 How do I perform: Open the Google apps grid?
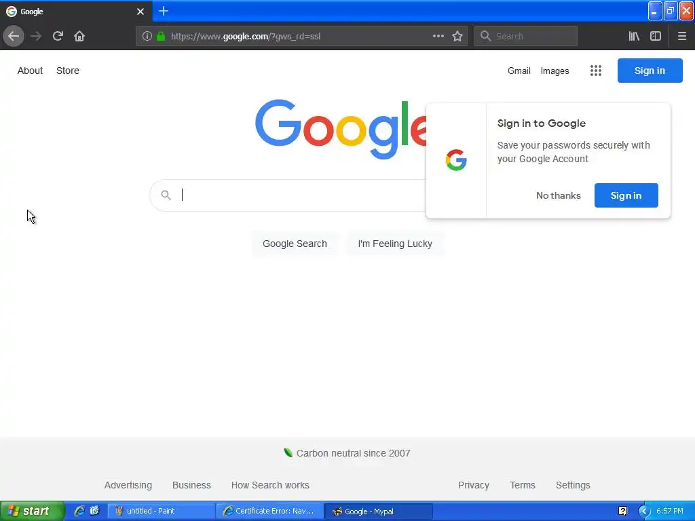click(x=596, y=71)
